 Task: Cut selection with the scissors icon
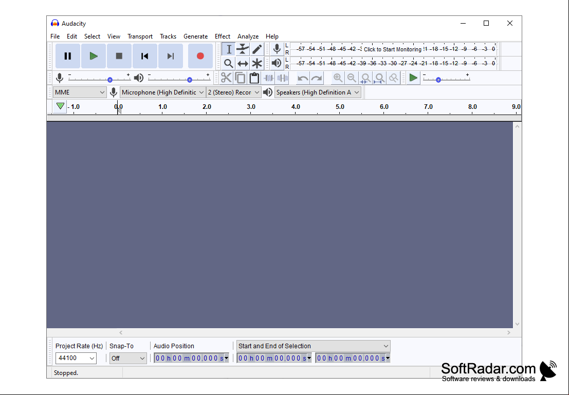point(226,78)
